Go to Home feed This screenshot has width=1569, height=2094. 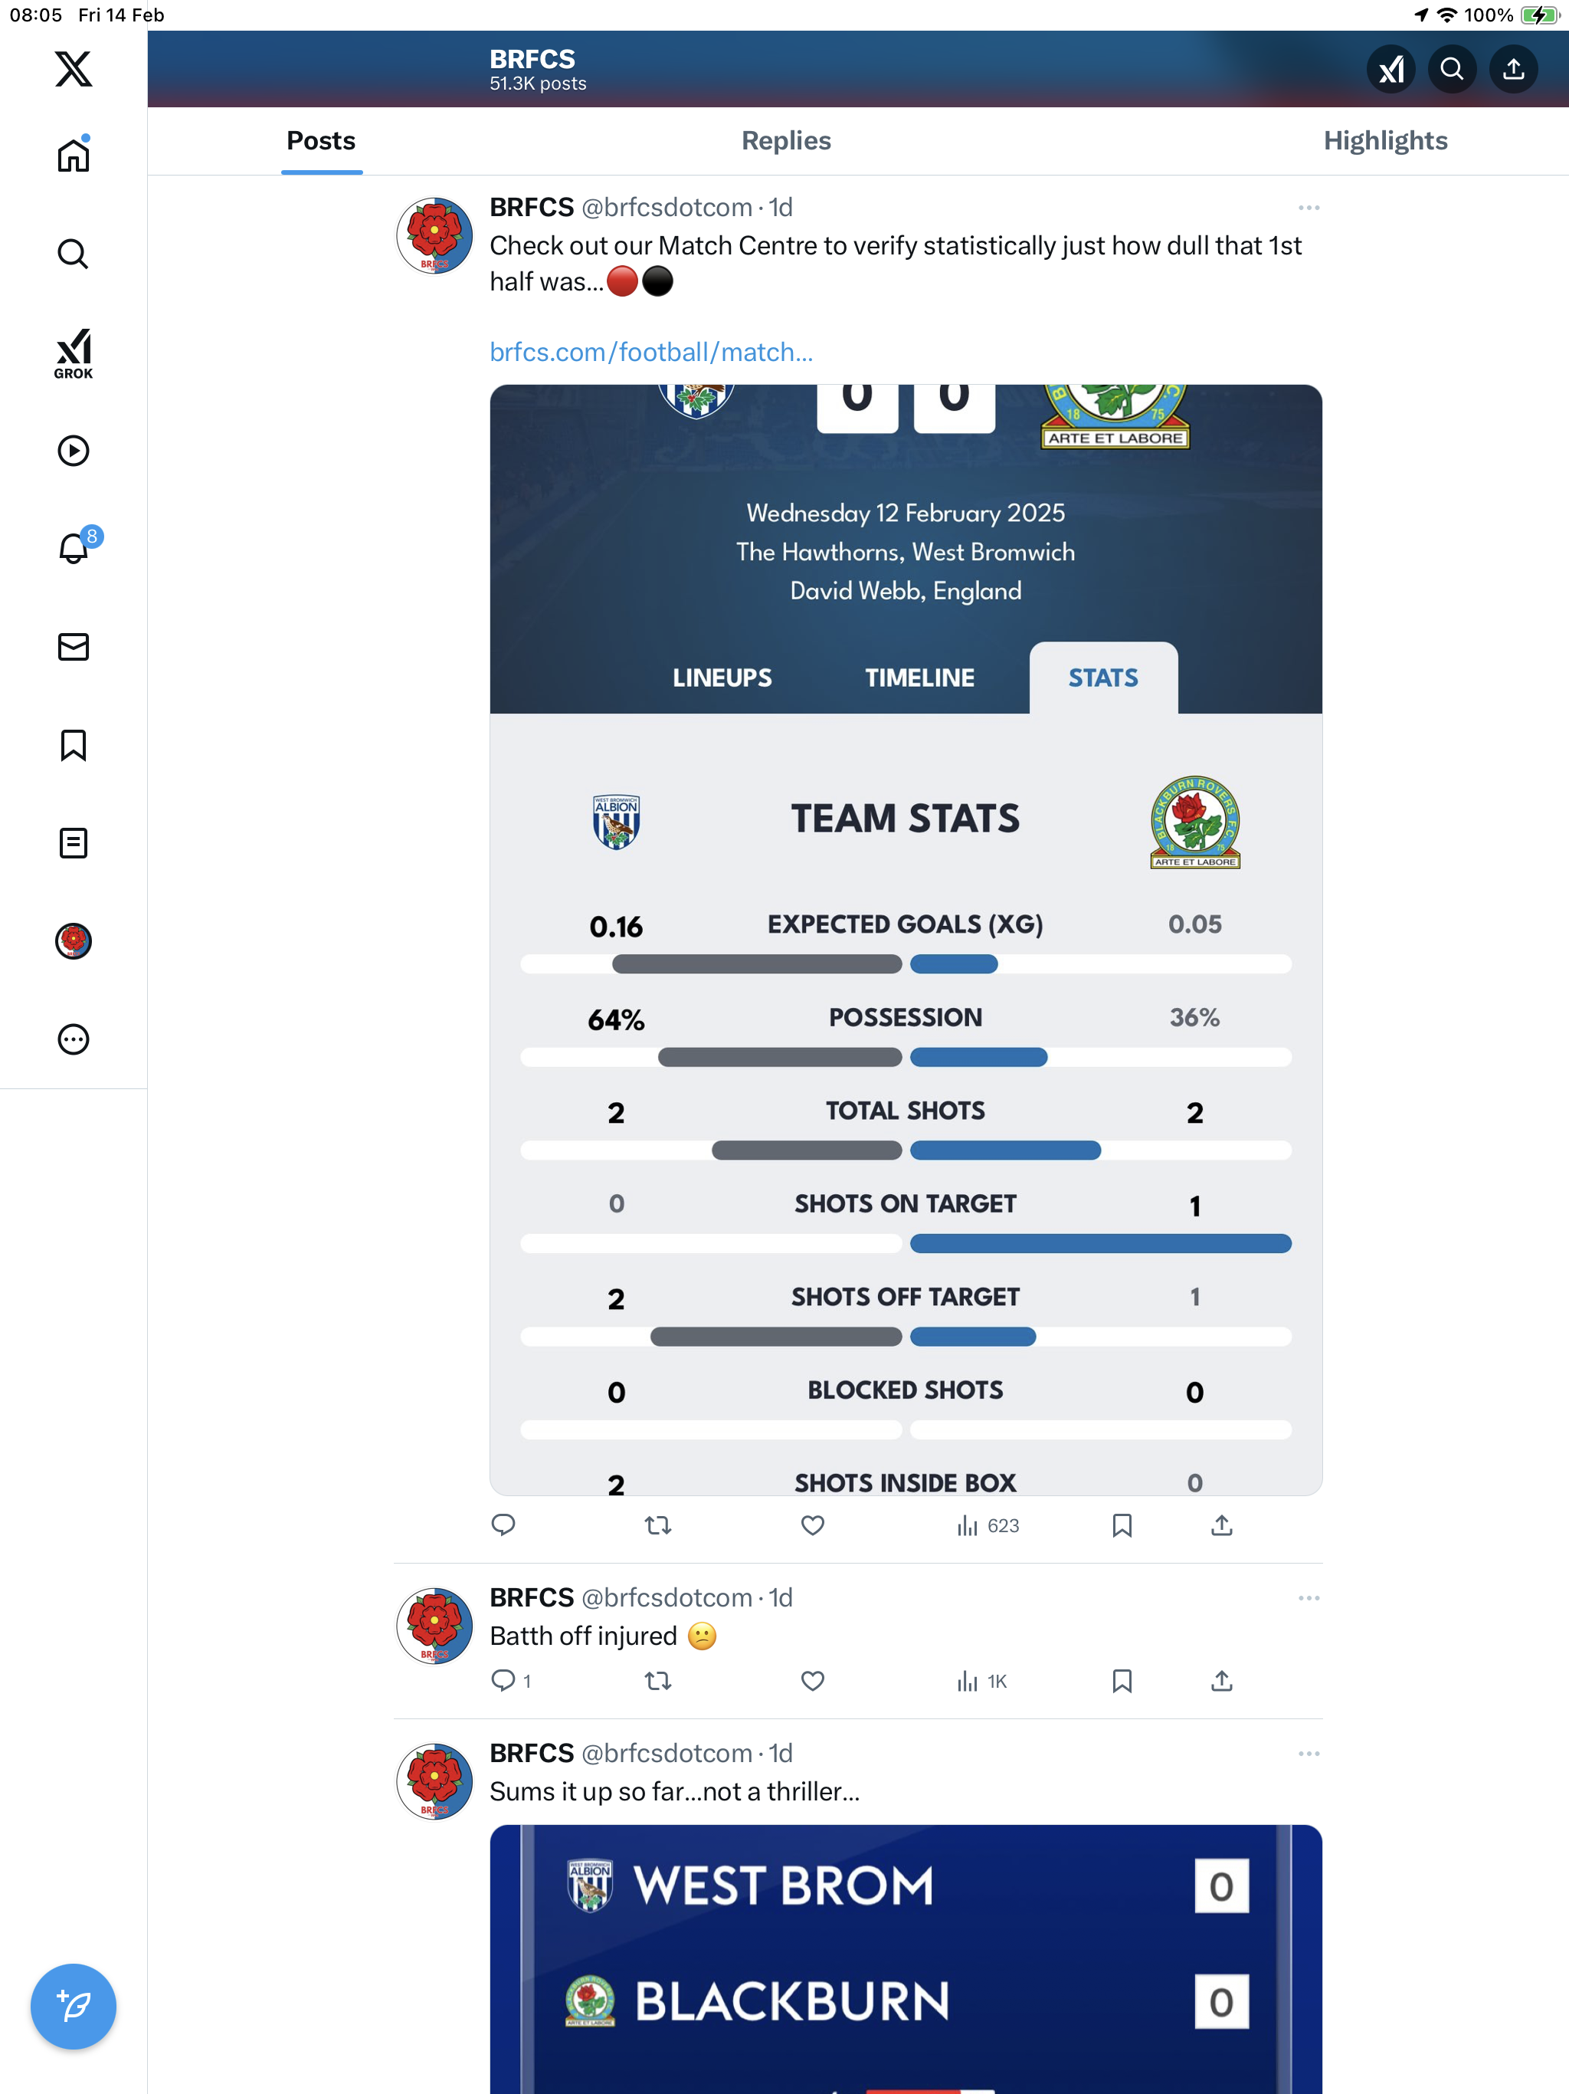(73, 154)
